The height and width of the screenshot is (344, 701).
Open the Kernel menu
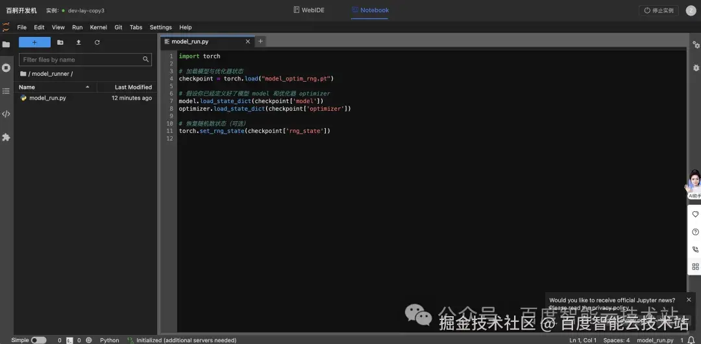coord(99,27)
